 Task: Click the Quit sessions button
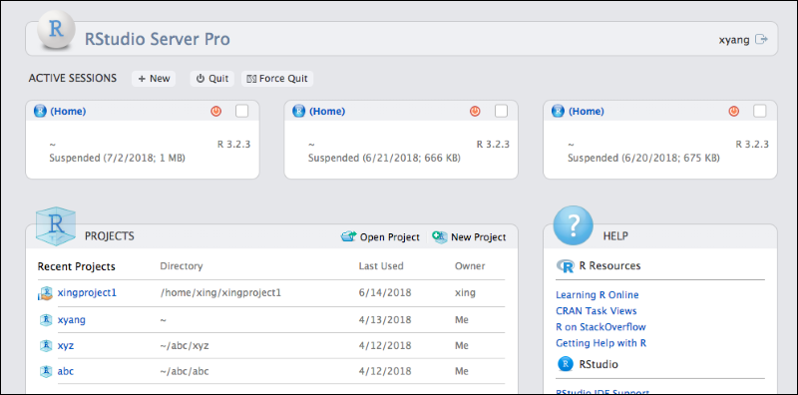pos(212,79)
